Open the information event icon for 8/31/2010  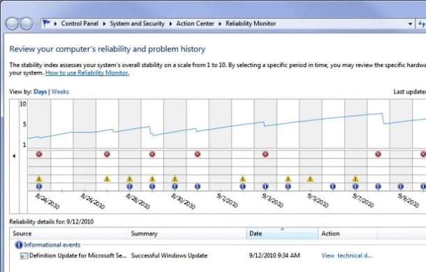[x=198, y=186]
